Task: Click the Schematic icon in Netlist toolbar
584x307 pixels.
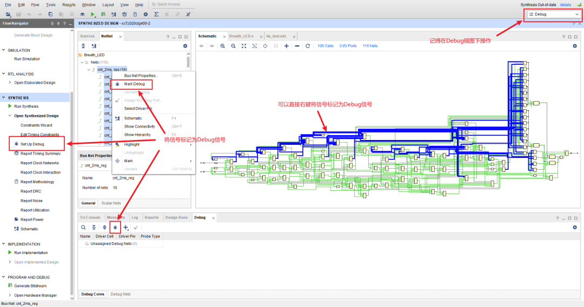Action: point(94,46)
